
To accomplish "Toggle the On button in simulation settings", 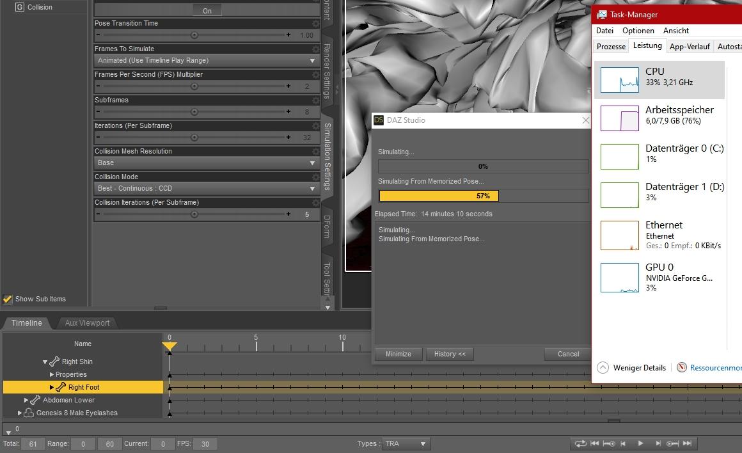I will coord(207,10).
